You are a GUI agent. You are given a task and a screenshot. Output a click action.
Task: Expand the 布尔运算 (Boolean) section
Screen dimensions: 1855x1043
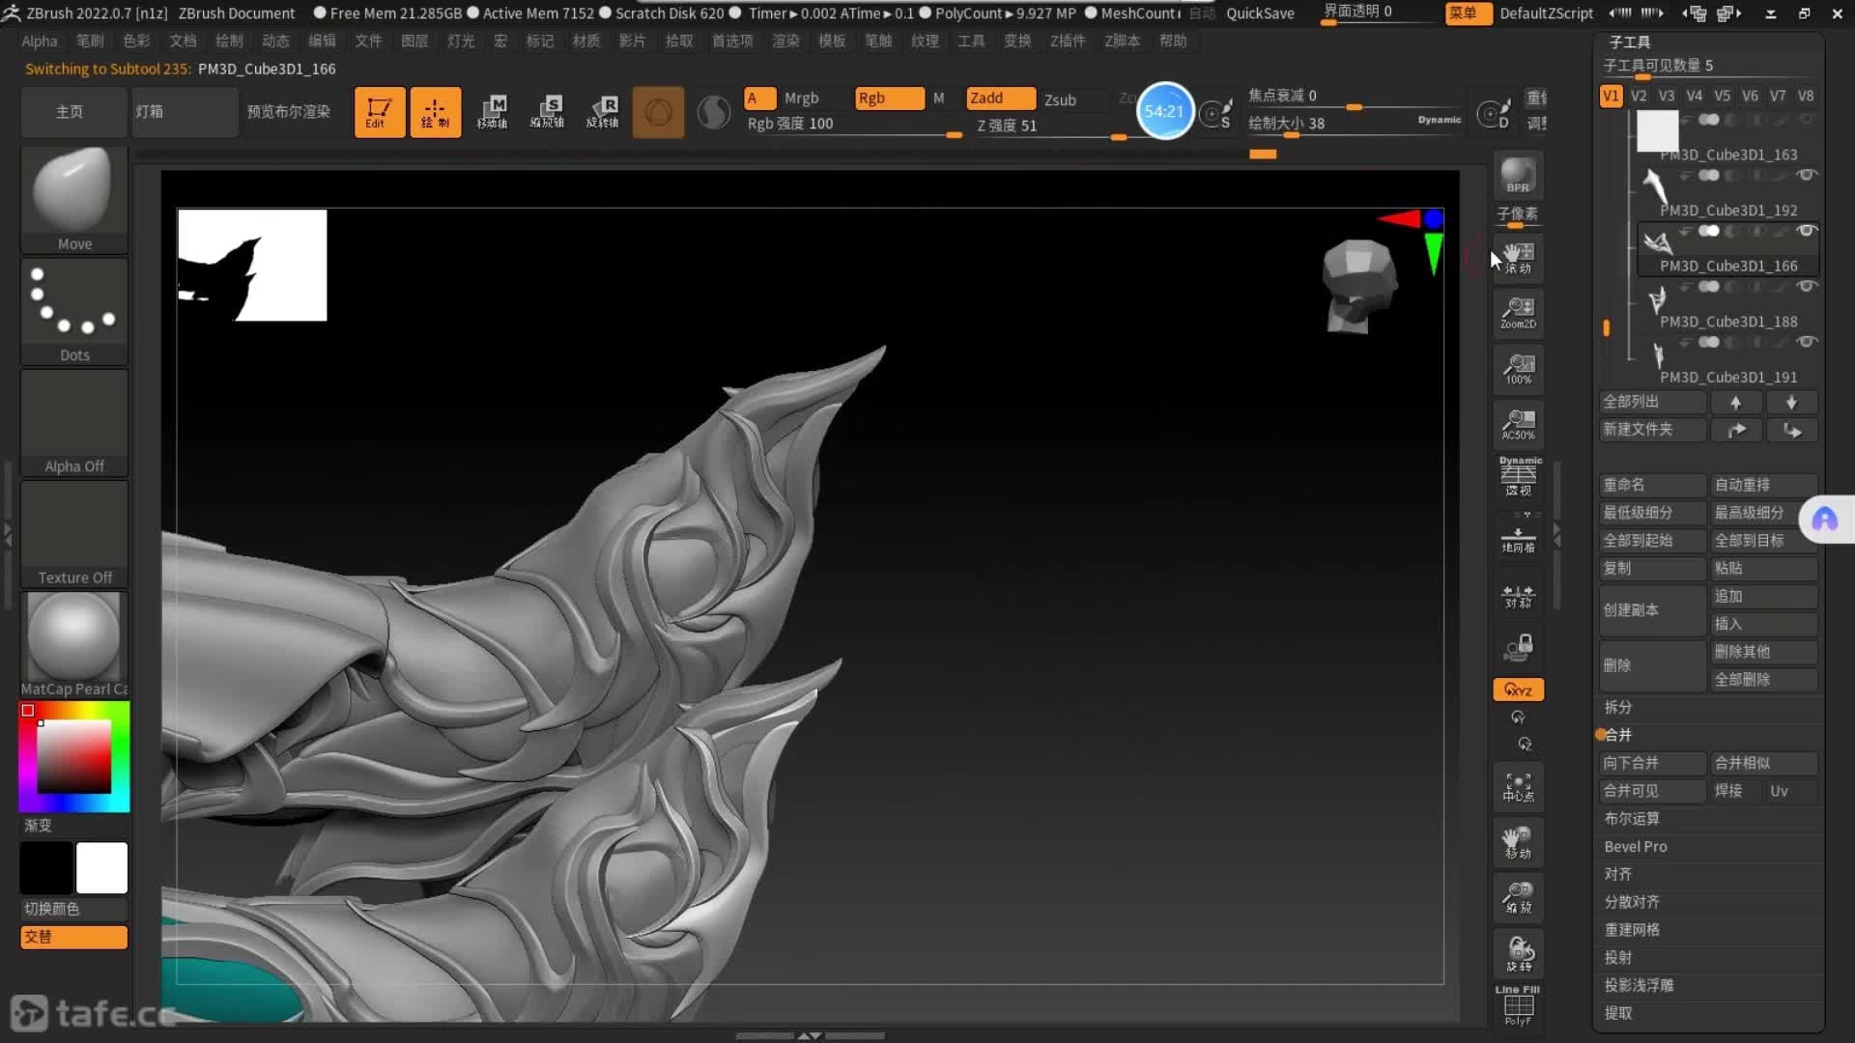point(1632,819)
